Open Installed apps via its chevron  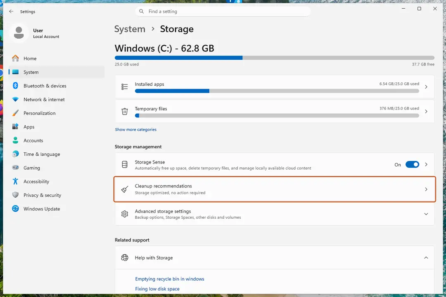(426, 87)
